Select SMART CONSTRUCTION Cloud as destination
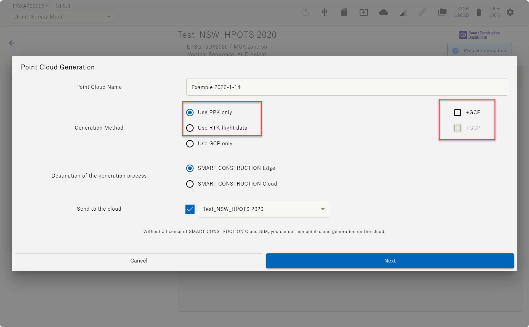The image size is (529, 327). pos(190,184)
